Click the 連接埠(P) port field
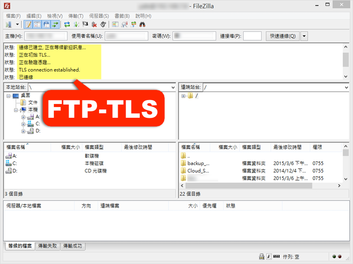Viewport: 353px width, 264px height. coord(252,36)
